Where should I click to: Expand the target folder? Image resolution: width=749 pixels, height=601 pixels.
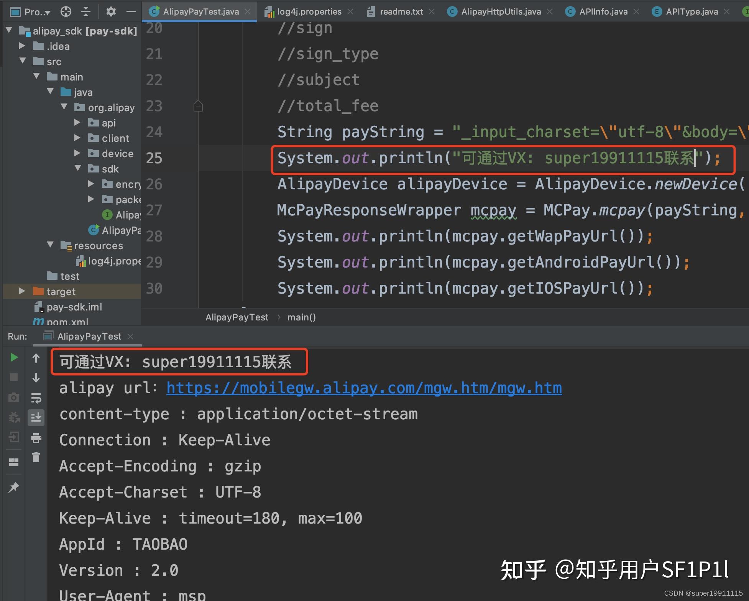[x=22, y=291]
